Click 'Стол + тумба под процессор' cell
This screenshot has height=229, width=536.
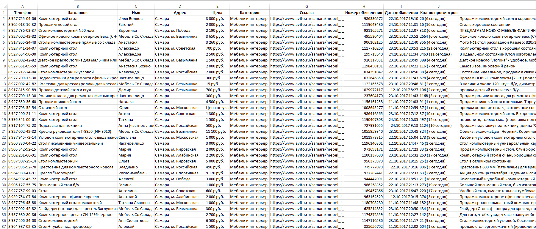[x=78, y=226]
